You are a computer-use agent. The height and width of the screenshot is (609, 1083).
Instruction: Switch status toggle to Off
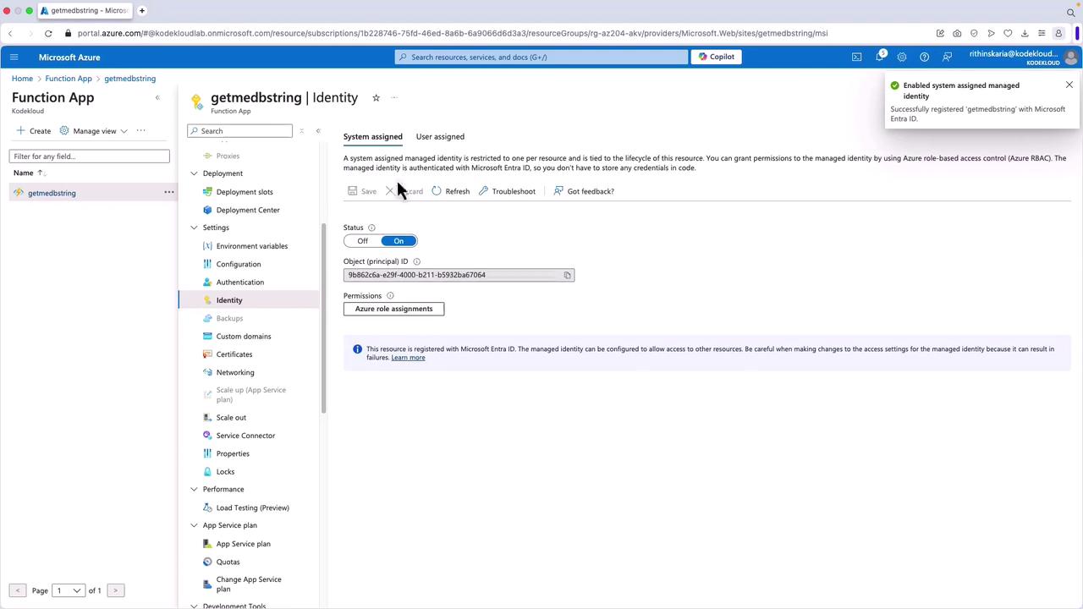pyautogui.click(x=362, y=241)
